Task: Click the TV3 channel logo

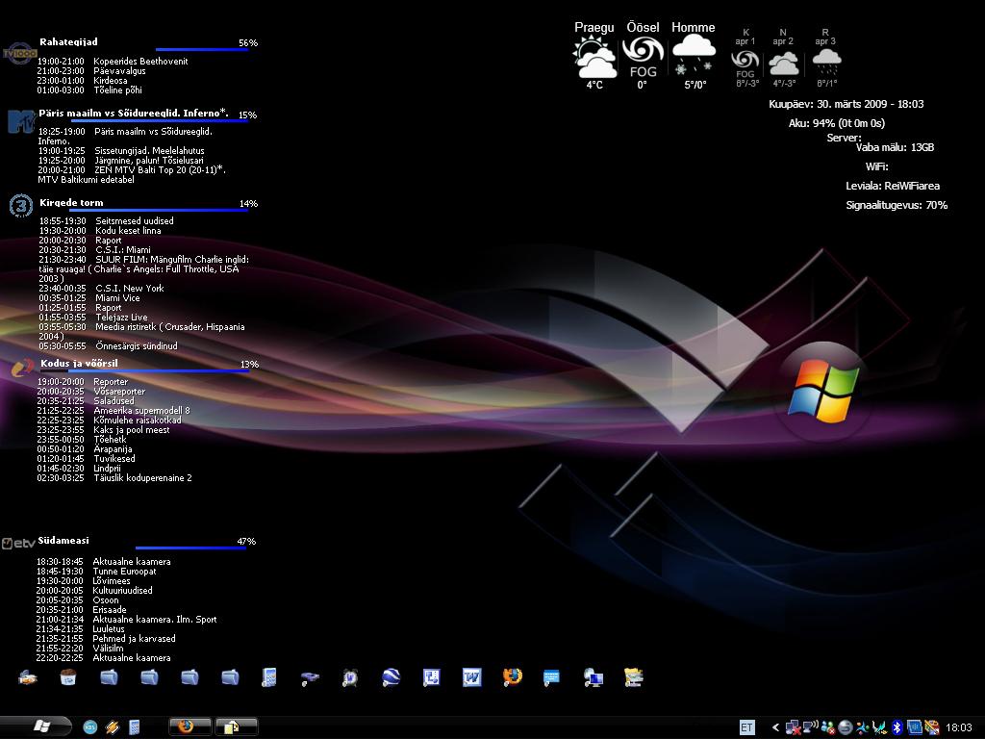Action: [x=21, y=206]
